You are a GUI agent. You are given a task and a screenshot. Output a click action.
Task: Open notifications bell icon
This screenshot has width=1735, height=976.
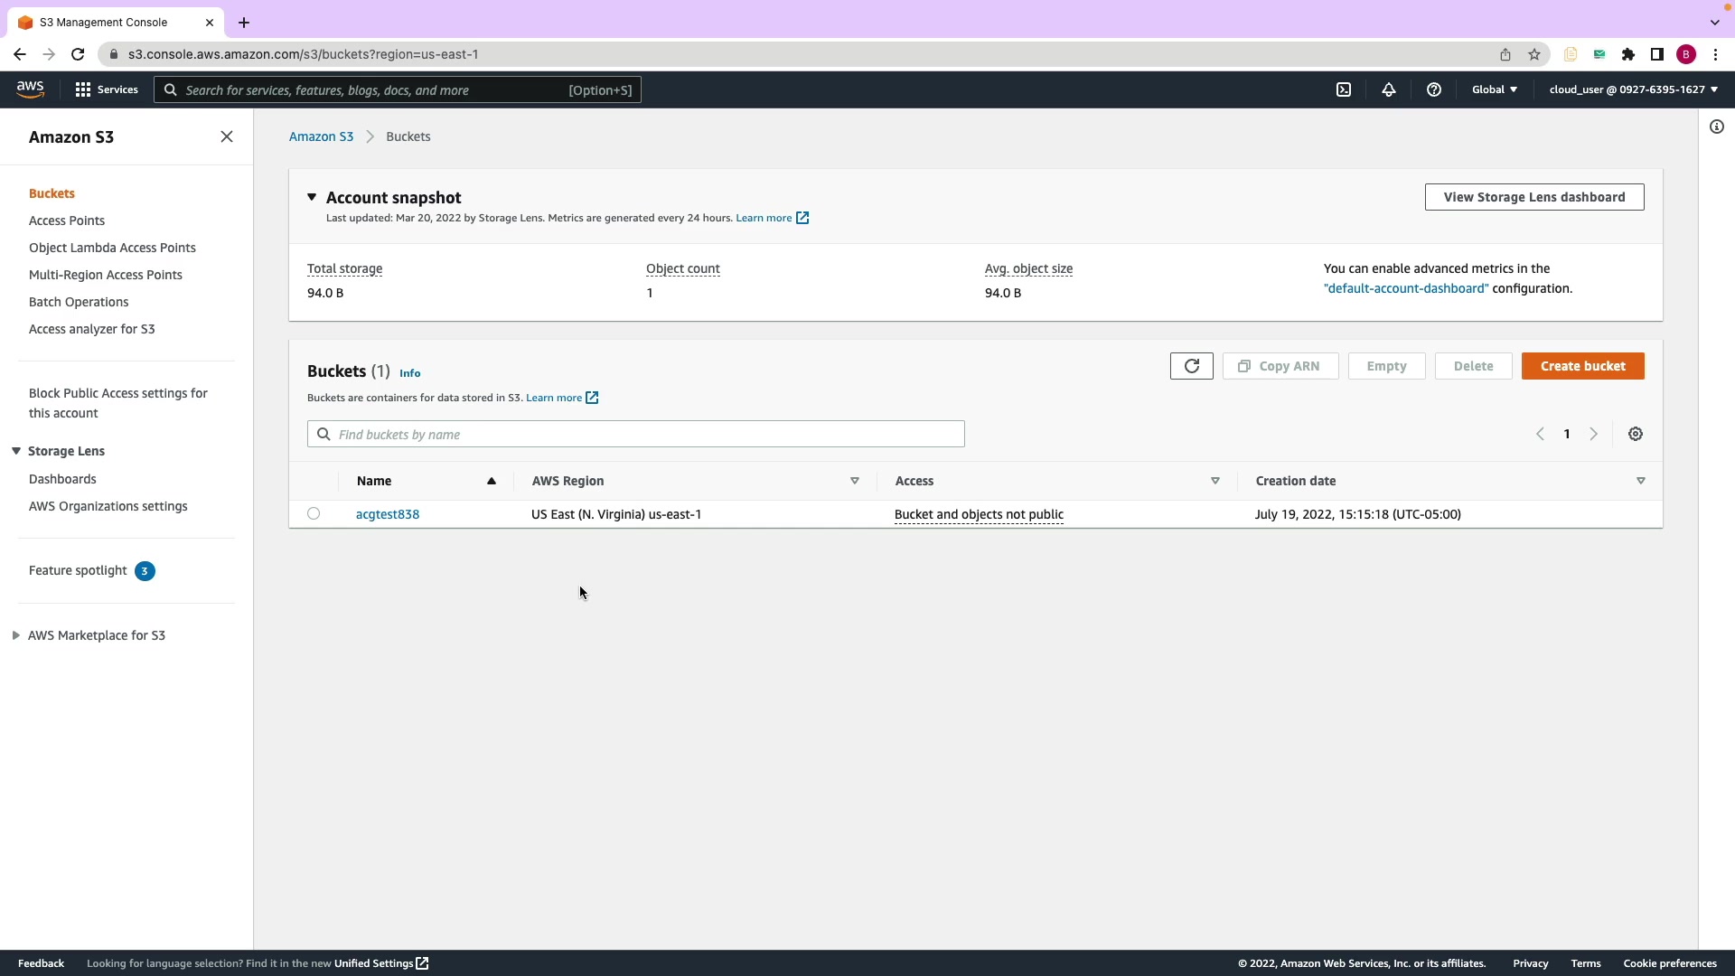(1389, 89)
